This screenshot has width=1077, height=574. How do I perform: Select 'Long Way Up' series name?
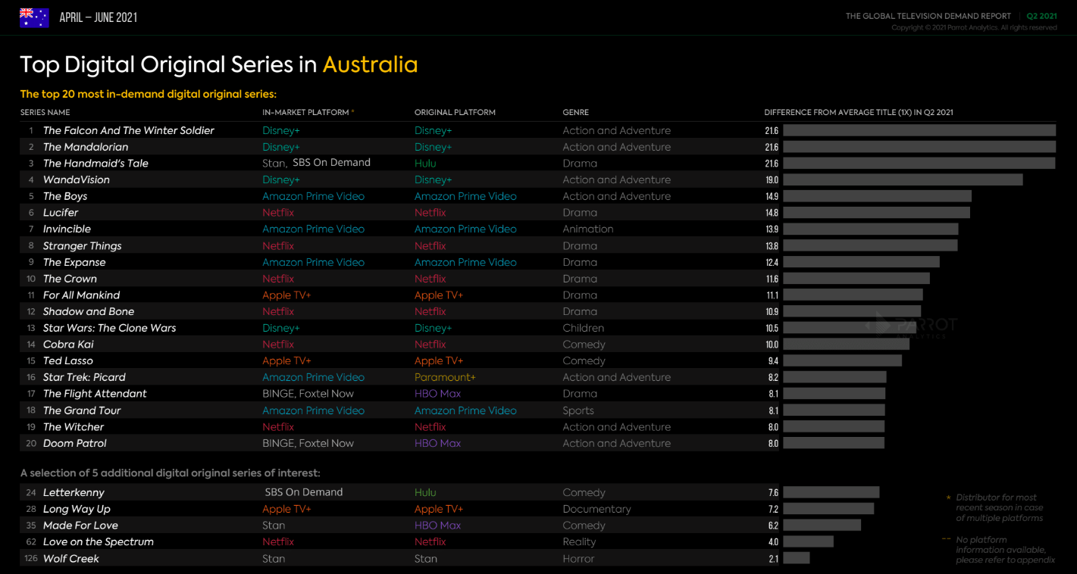[77, 509]
